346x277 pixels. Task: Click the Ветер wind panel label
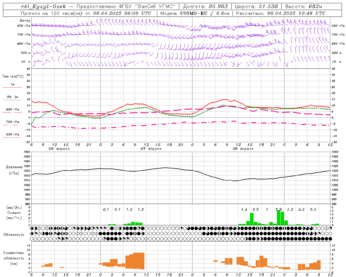[25, 21]
